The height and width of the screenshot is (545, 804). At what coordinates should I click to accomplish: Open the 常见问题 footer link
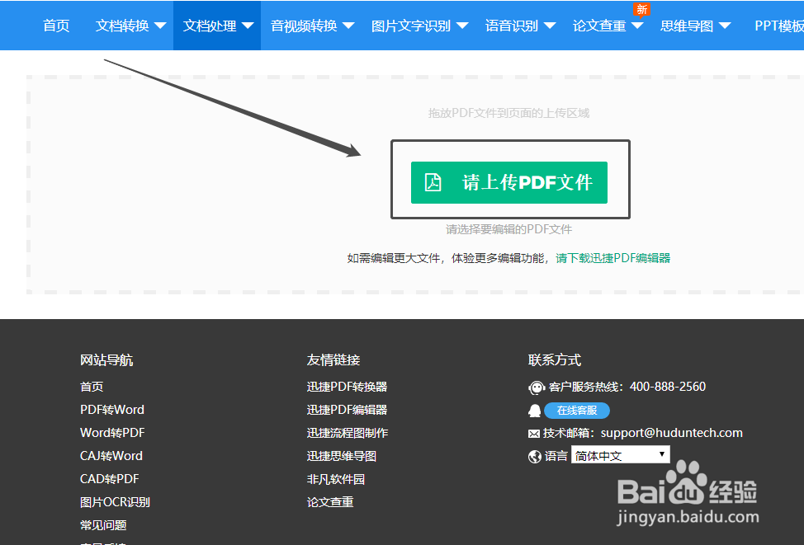[103, 525]
